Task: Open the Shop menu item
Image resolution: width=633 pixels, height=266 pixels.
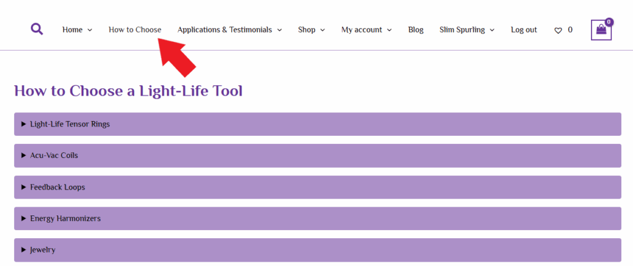Action: (x=307, y=30)
